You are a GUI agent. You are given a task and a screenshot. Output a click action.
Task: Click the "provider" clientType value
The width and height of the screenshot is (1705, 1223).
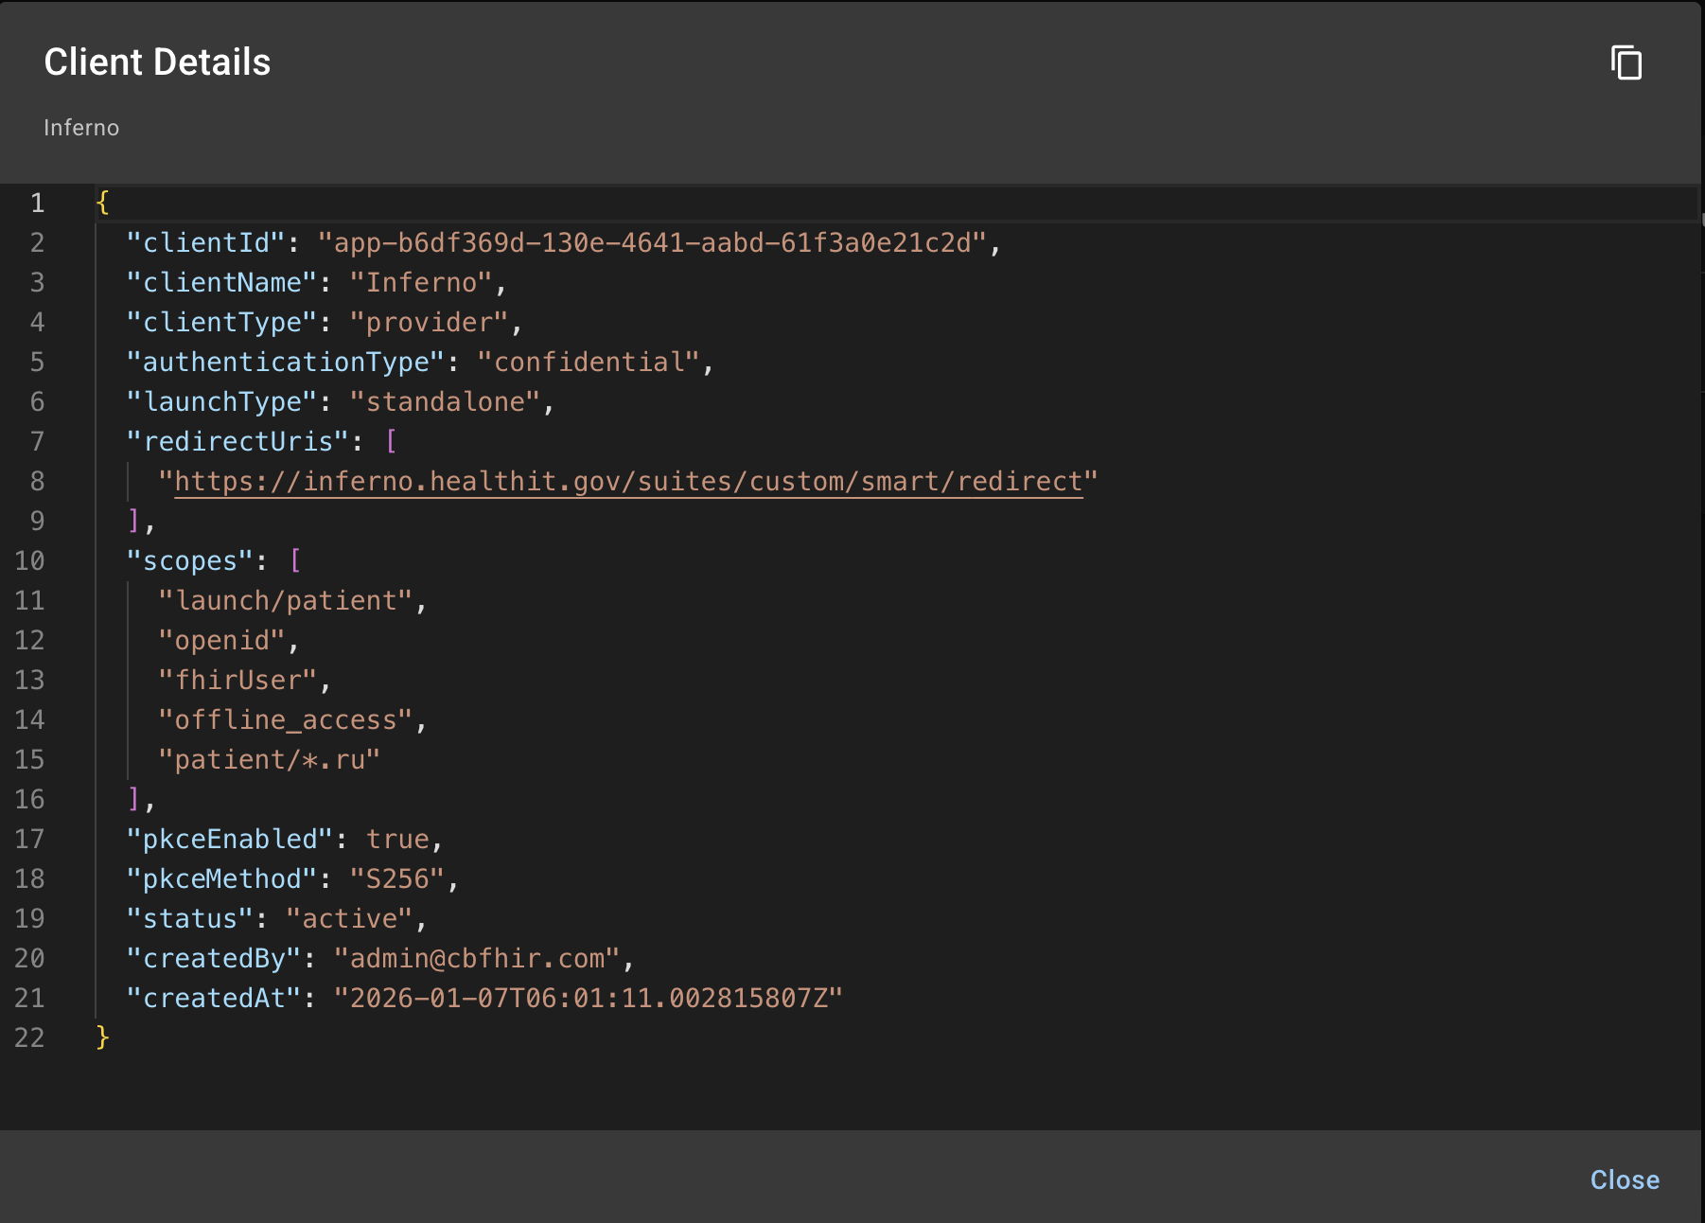pos(429,323)
